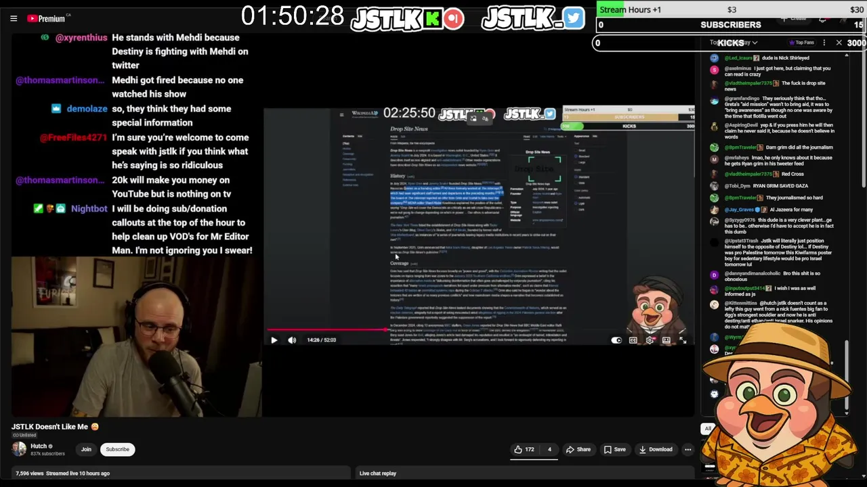Switch to theater mode view

667,340
